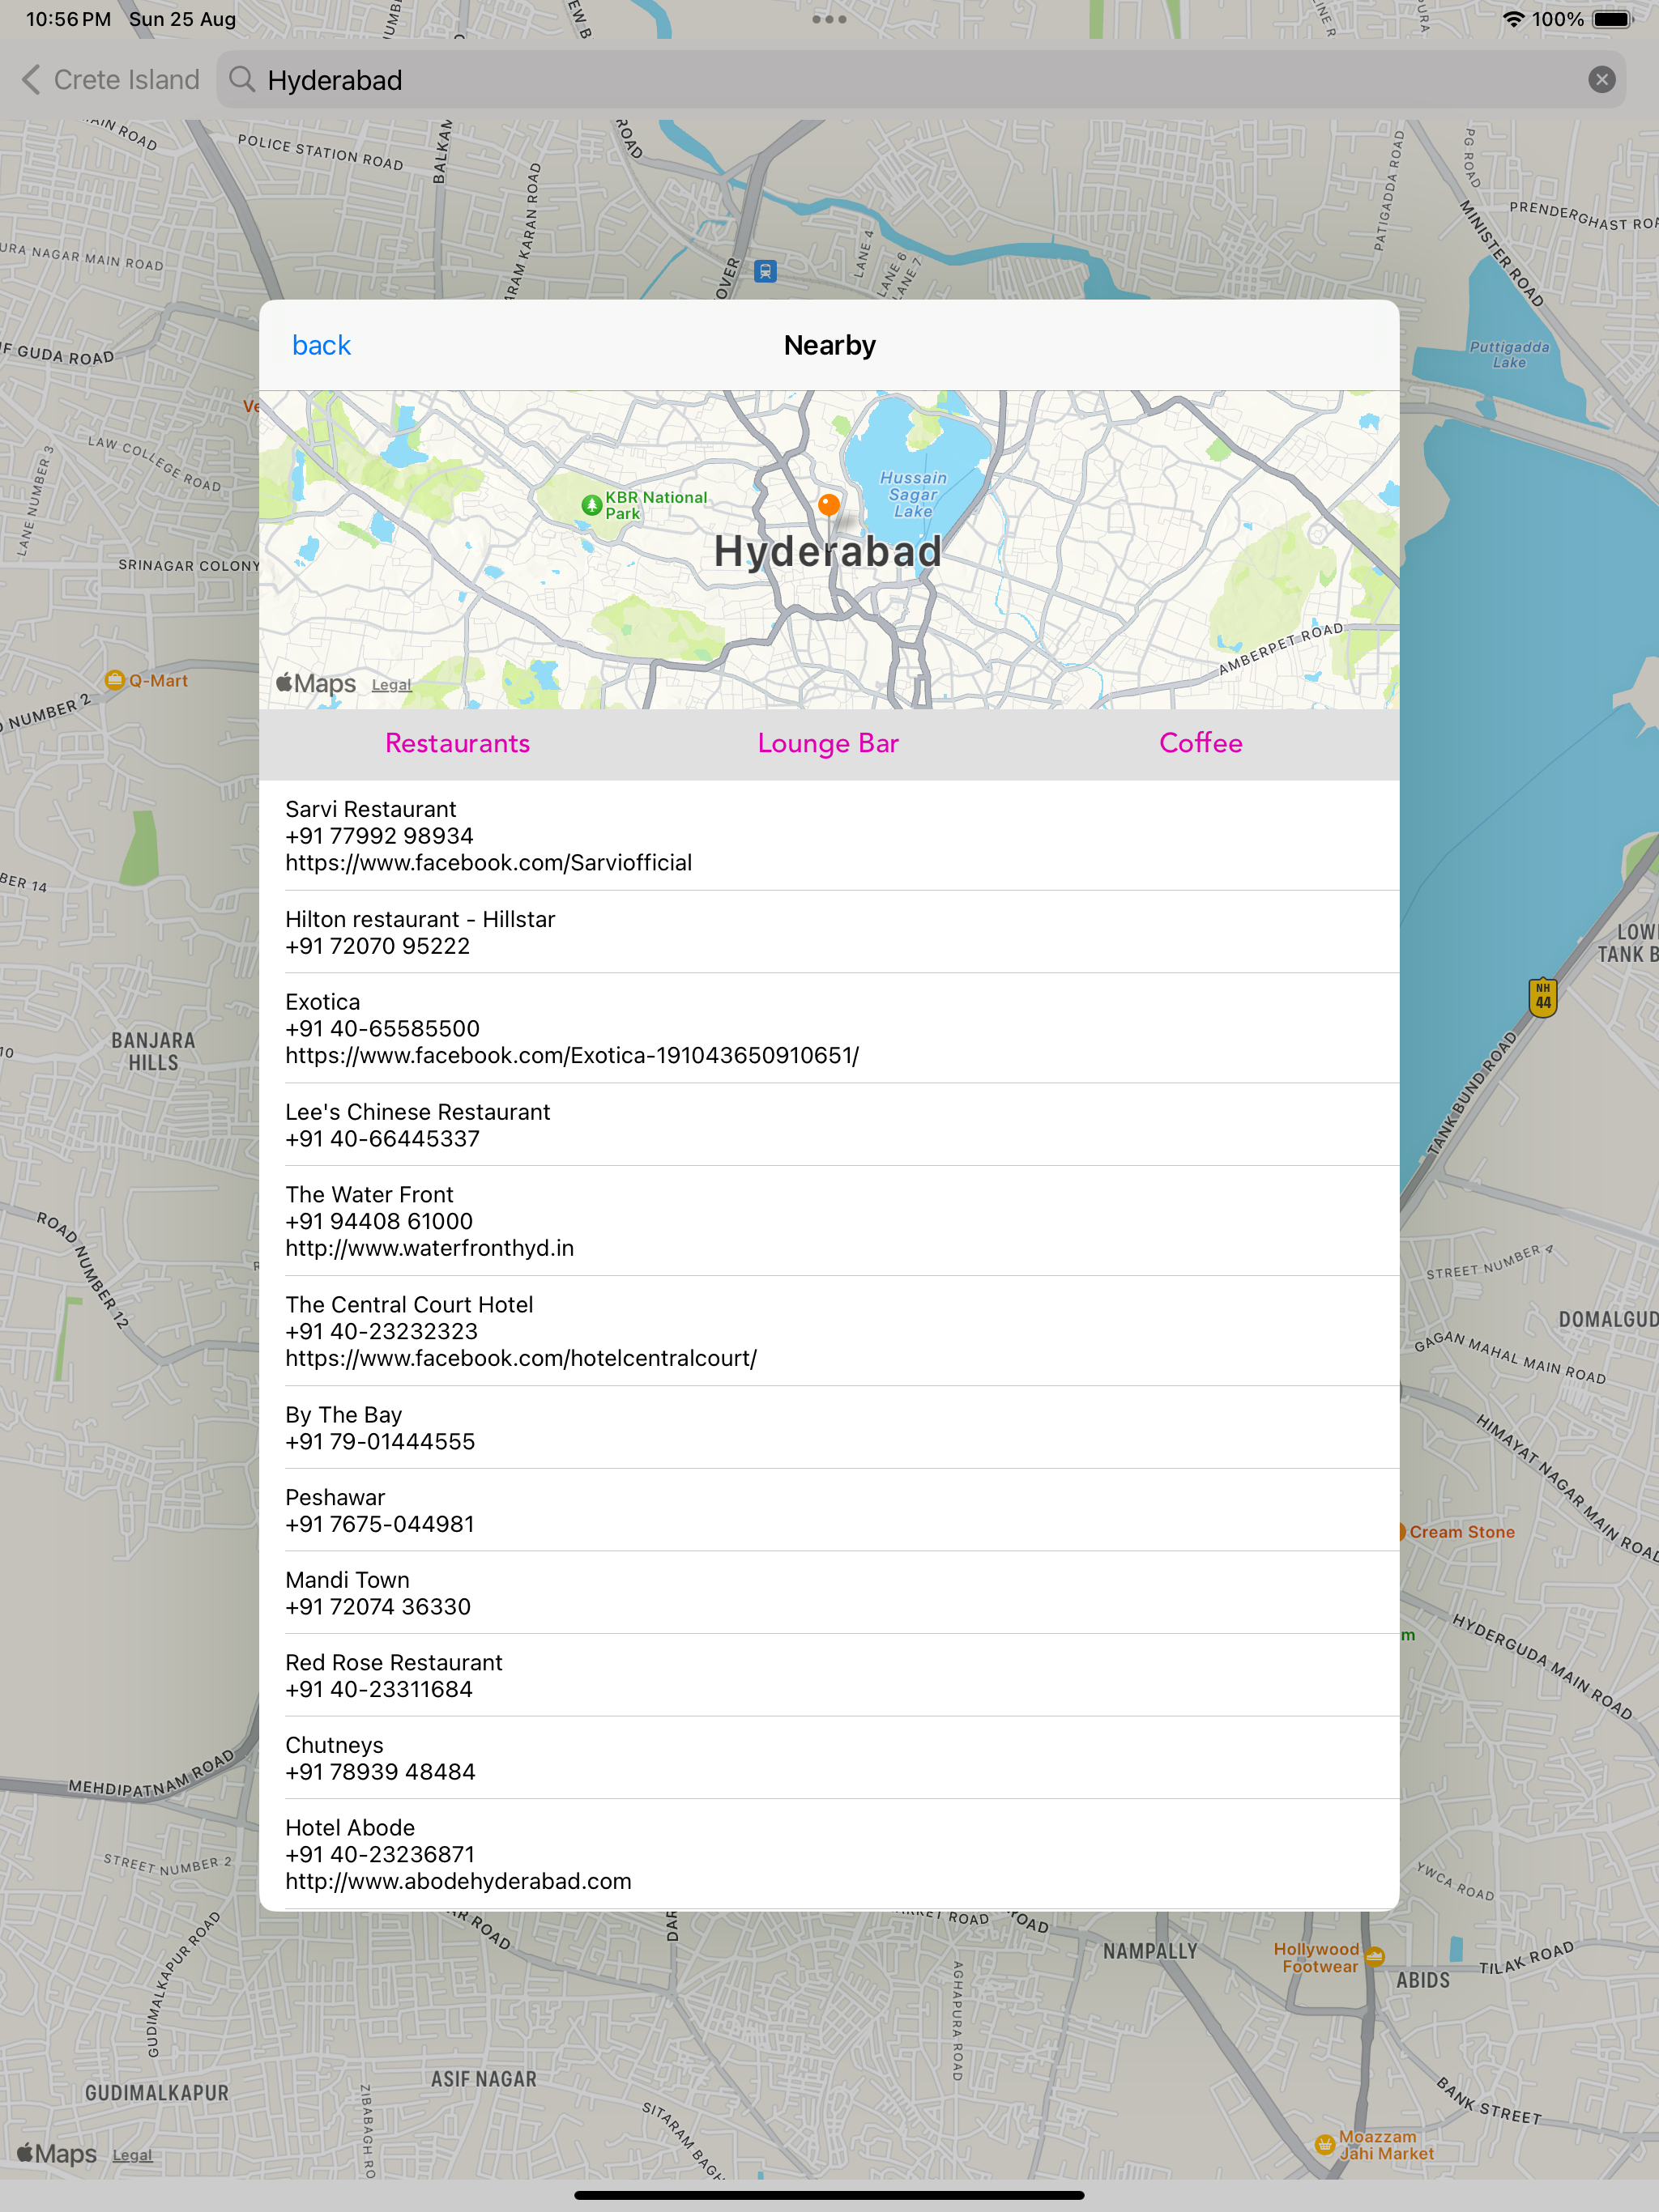Tap the train station icon on background map
This screenshot has height=2212, width=1659.
click(x=766, y=271)
